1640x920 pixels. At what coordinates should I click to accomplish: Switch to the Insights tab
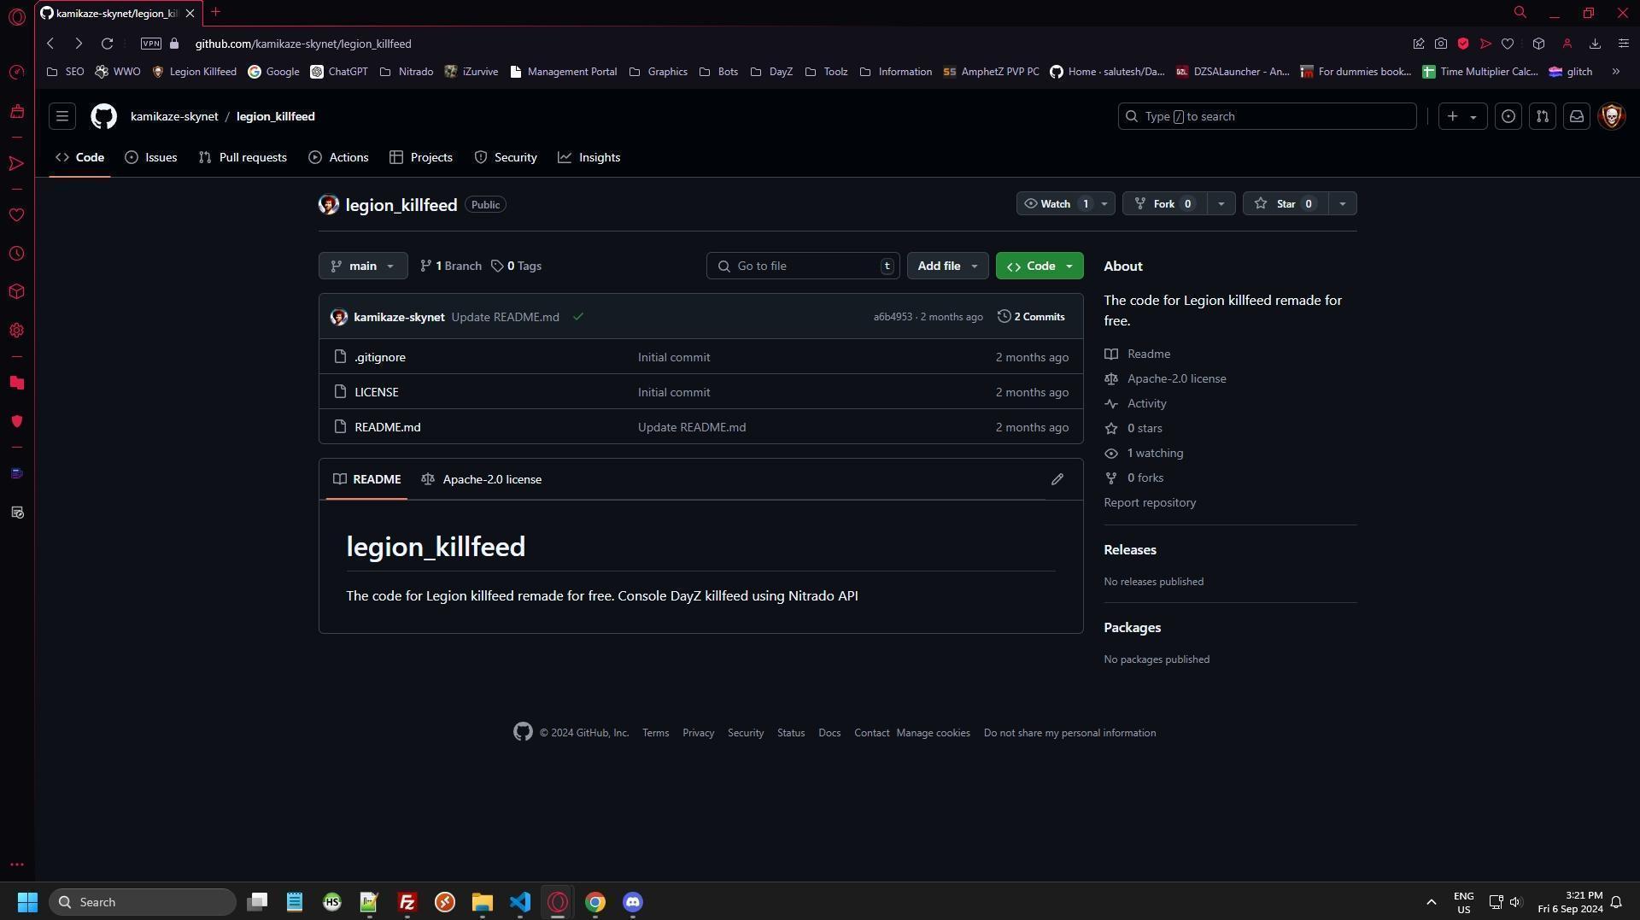point(589,157)
